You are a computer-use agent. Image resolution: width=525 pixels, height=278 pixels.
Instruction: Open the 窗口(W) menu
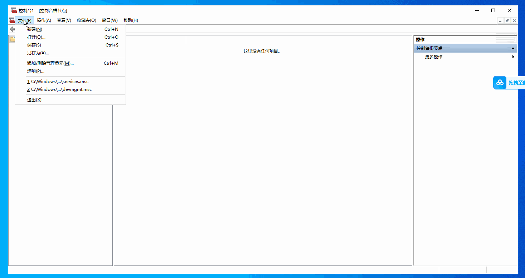110,20
